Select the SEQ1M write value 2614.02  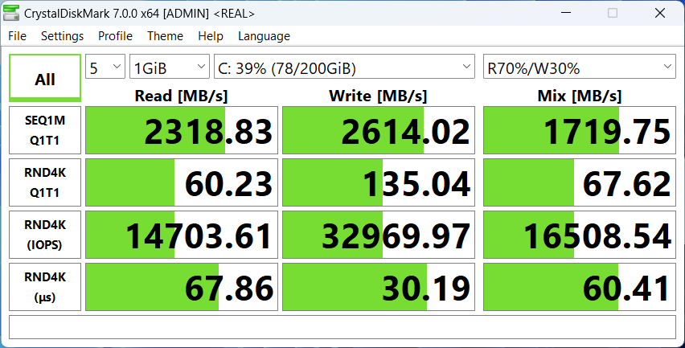(379, 130)
